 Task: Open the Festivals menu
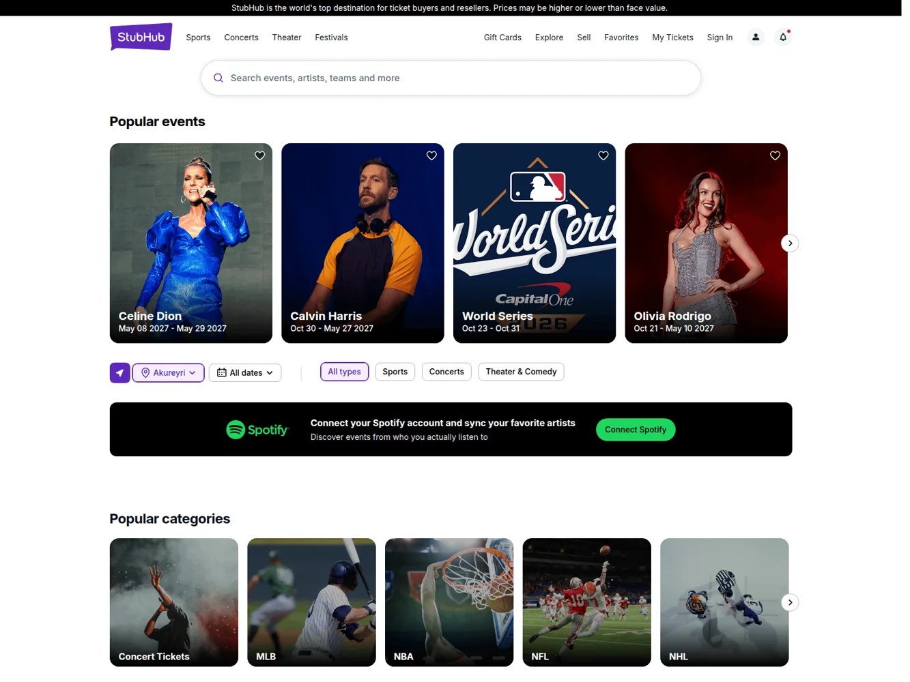click(331, 38)
